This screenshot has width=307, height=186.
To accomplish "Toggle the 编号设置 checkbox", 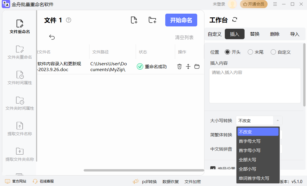I will pyautogui.click(x=213, y=168).
